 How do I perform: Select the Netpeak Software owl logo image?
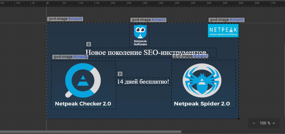click(x=139, y=35)
